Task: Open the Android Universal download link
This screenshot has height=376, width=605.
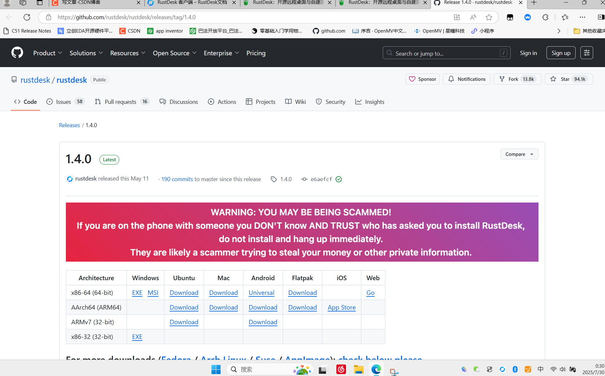Action: point(261,293)
